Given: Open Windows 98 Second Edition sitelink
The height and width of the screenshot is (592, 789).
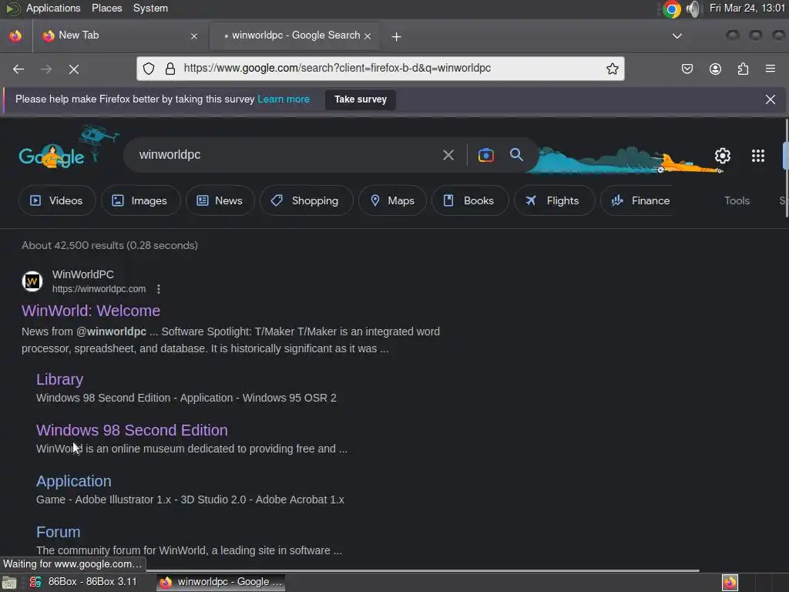Looking at the screenshot, I should (132, 430).
